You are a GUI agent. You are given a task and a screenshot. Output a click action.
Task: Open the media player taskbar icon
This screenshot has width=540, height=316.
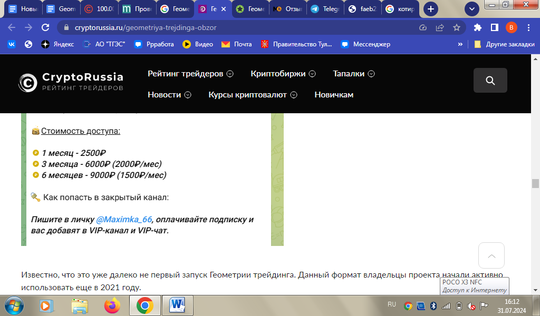coord(46,305)
